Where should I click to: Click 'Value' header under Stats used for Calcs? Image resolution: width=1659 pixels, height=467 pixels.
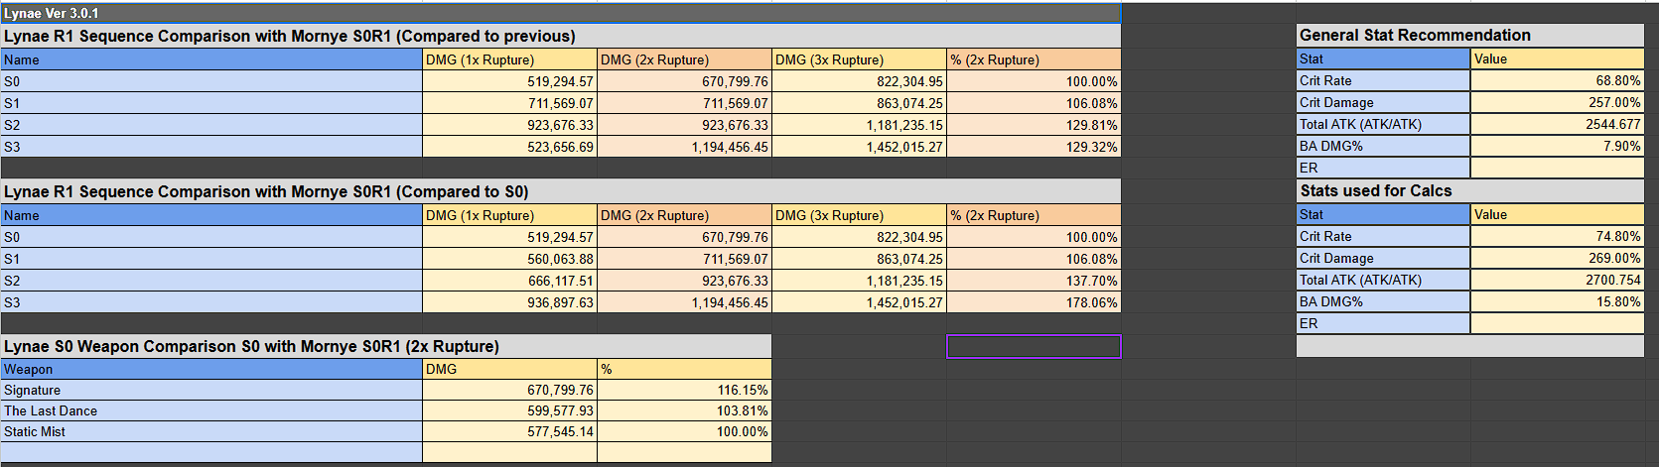tap(1557, 214)
